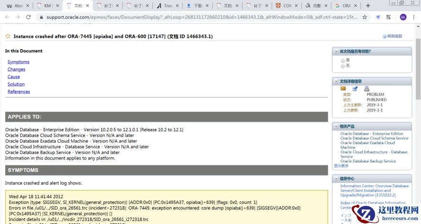The image size is (421, 224).
Task: Click '显示更多' in related products
Action: pyautogui.click(x=341, y=166)
